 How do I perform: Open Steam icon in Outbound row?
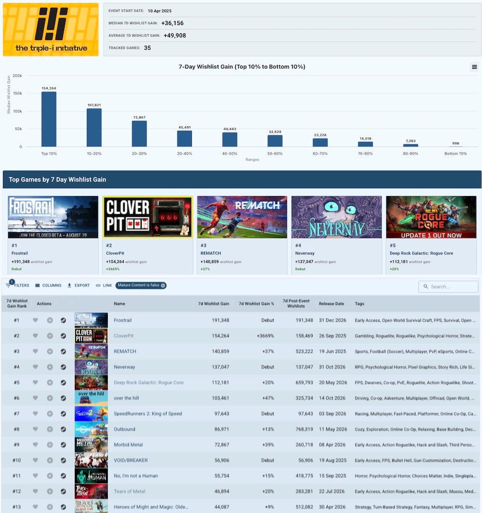tap(63, 429)
